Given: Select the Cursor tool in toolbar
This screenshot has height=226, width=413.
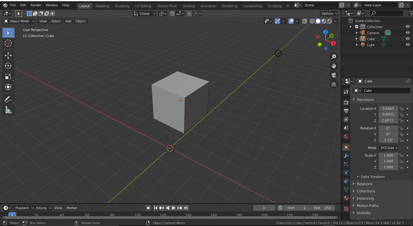Looking at the screenshot, I should [8, 43].
